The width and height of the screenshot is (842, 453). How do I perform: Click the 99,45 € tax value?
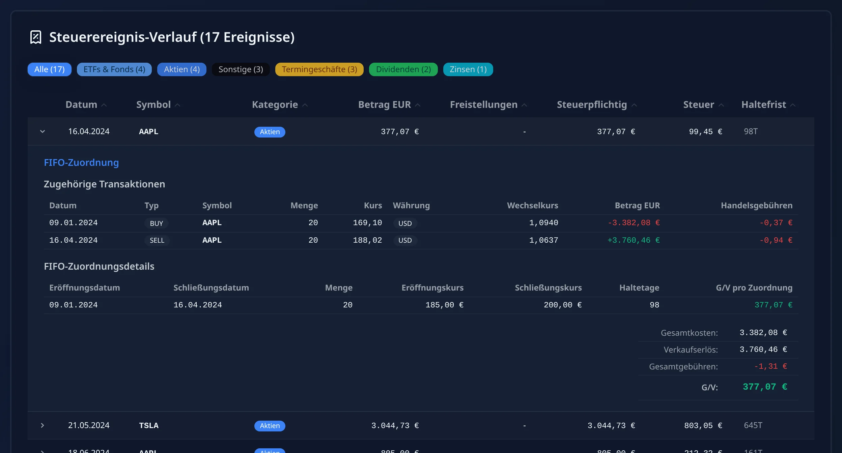[706, 132]
